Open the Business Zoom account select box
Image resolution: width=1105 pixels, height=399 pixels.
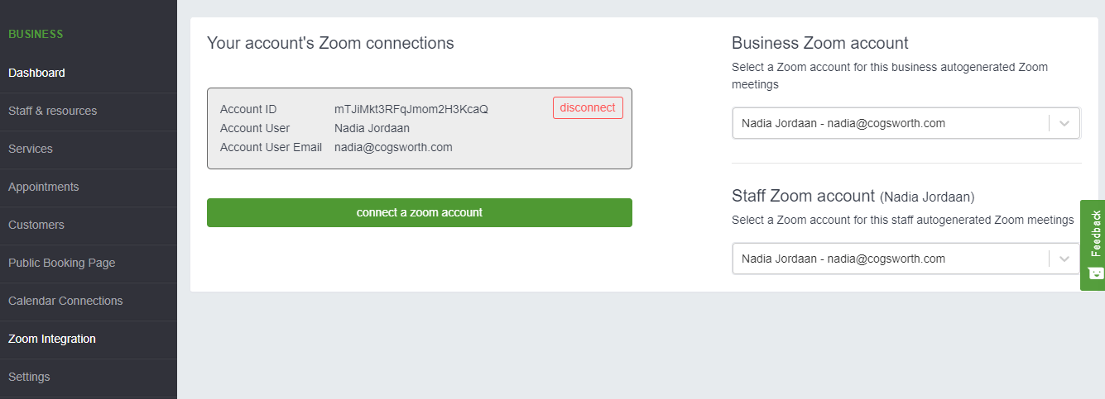(x=906, y=124)
